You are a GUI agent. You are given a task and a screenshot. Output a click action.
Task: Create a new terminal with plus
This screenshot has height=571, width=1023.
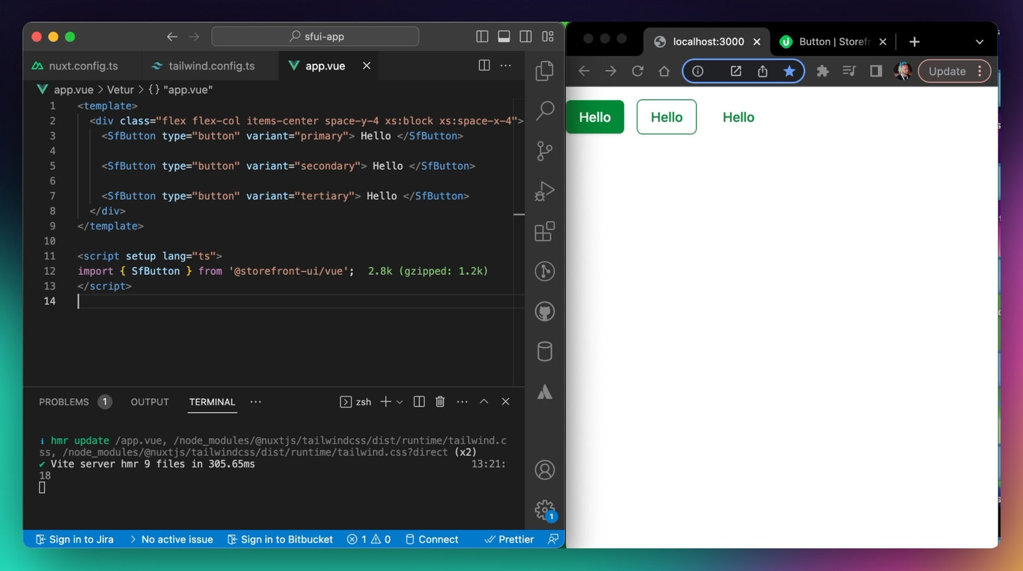coord(386,402)
